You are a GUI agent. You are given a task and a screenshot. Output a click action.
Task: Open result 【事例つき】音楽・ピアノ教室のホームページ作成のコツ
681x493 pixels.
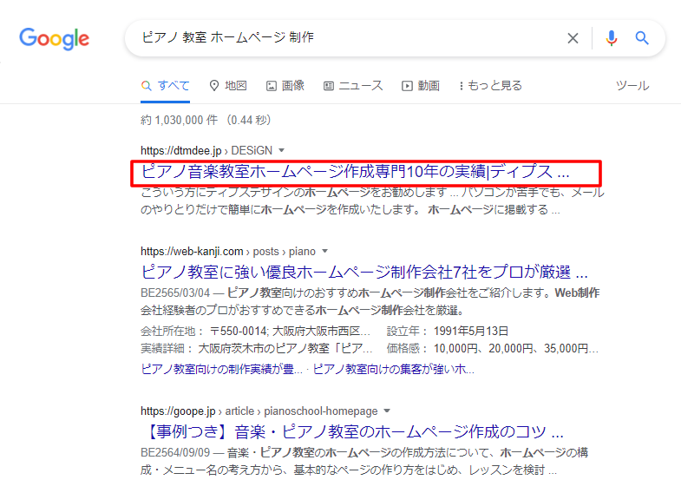pyautogui.click(x=353, y=432)
